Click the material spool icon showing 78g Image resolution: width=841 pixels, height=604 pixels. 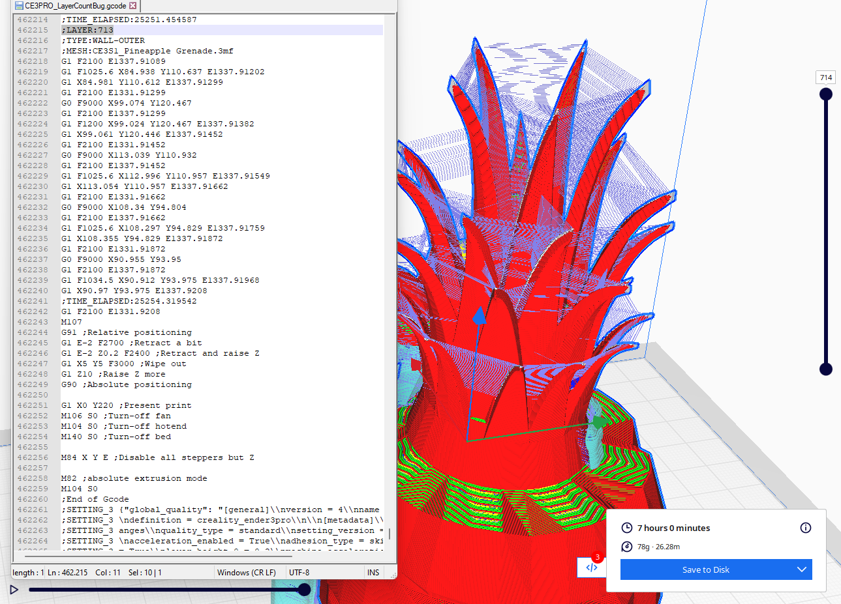(627, 547)
